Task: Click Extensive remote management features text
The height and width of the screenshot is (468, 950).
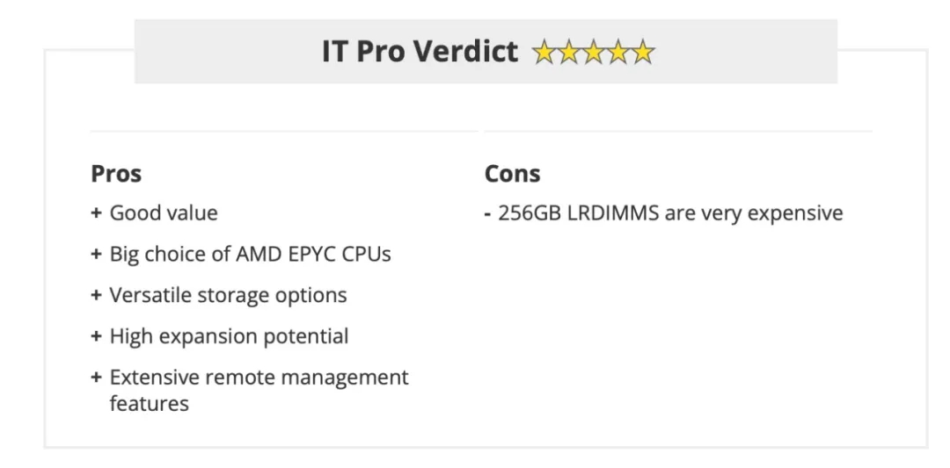Action: tap(259, 390)
